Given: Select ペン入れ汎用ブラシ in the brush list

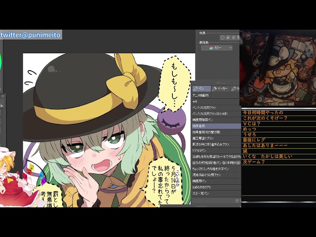Looking at the screenshot, I should pos(216,108).
